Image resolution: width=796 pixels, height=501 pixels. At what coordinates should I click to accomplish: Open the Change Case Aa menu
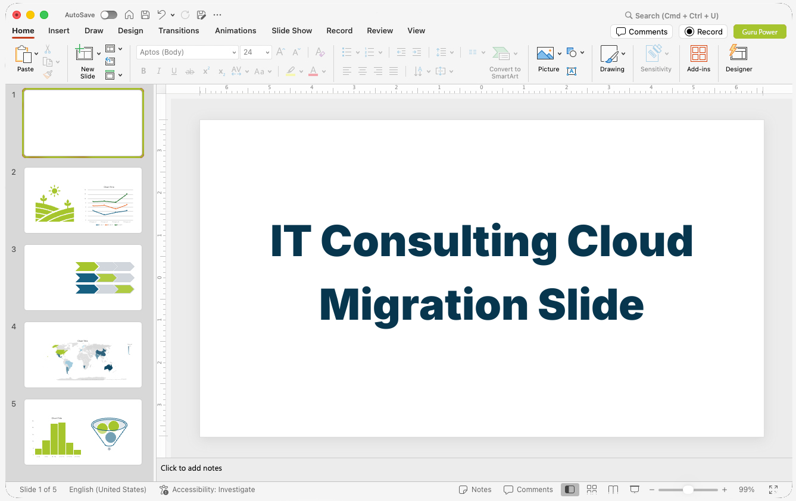(x=263, y=71)
